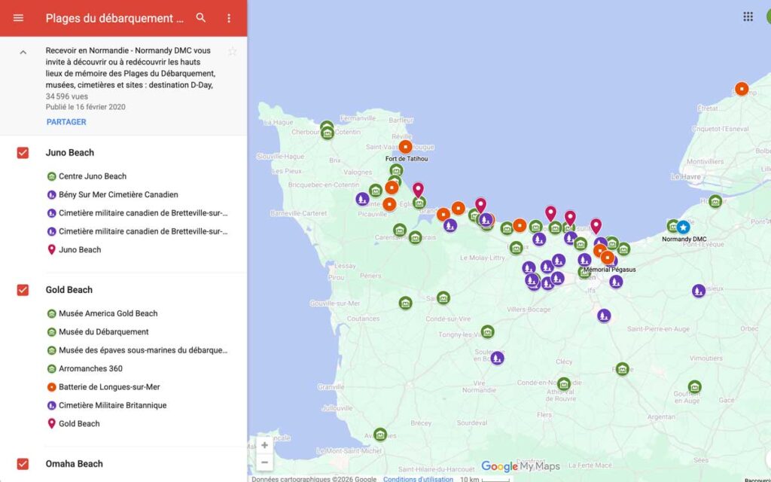The height and width of the screenshot is (482, 771).
Task: Click the Fort de Tatihou orange marker
Action: (x=405, y=147)
